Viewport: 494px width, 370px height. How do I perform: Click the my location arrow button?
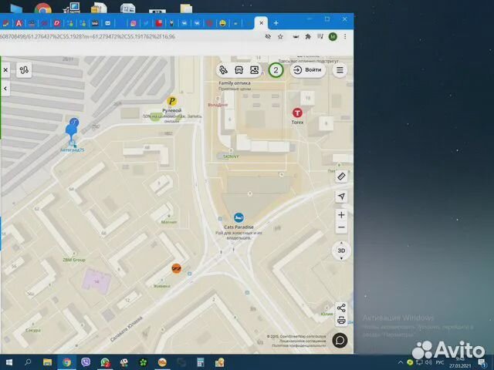(x=341, y=197)
